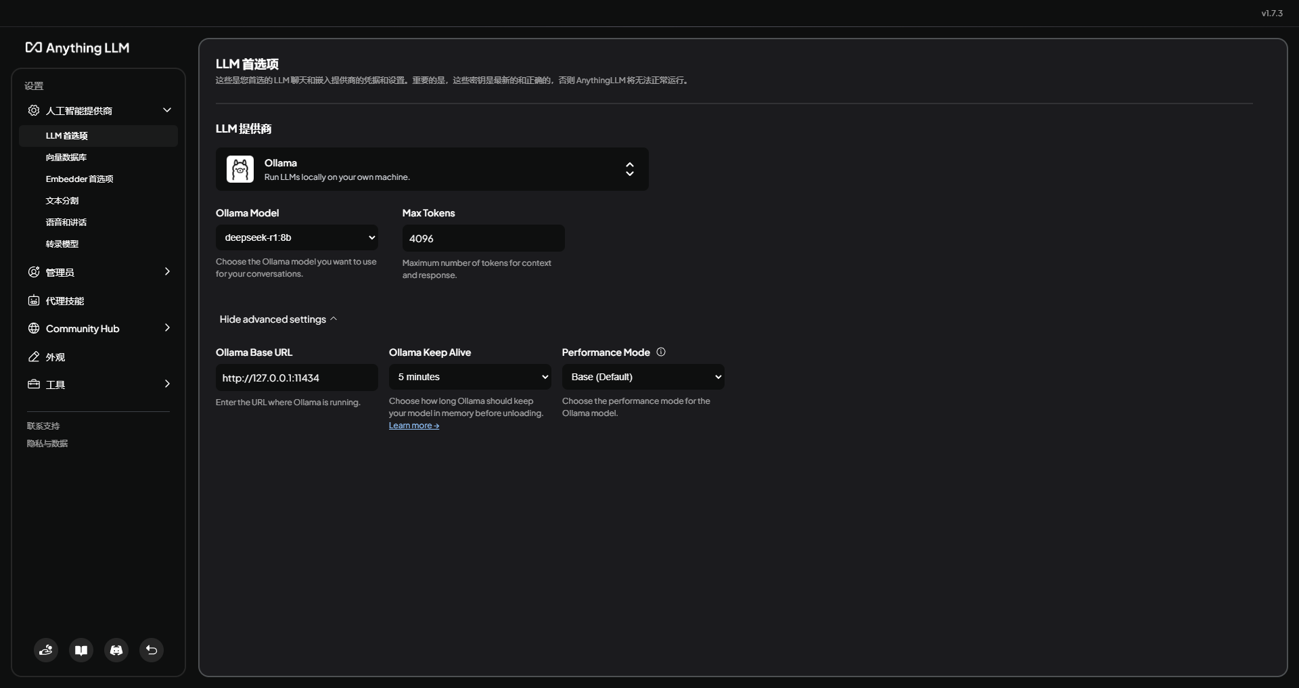Expand the 工具 section chevron
The image size is (1299, 688).
(x=167, y=384)
